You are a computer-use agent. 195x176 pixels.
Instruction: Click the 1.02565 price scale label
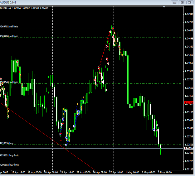click(189, 145)
